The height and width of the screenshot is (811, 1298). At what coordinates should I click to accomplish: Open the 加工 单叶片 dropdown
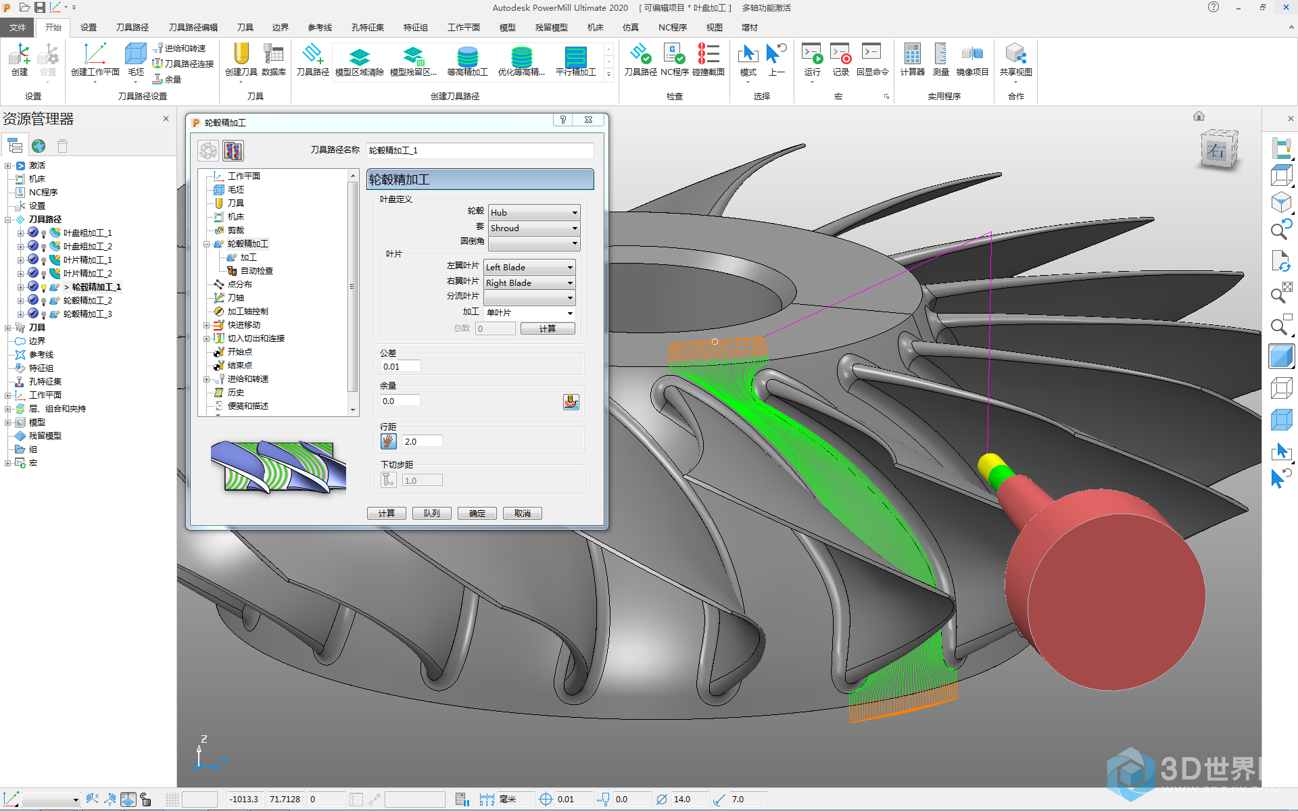point(529,312)
